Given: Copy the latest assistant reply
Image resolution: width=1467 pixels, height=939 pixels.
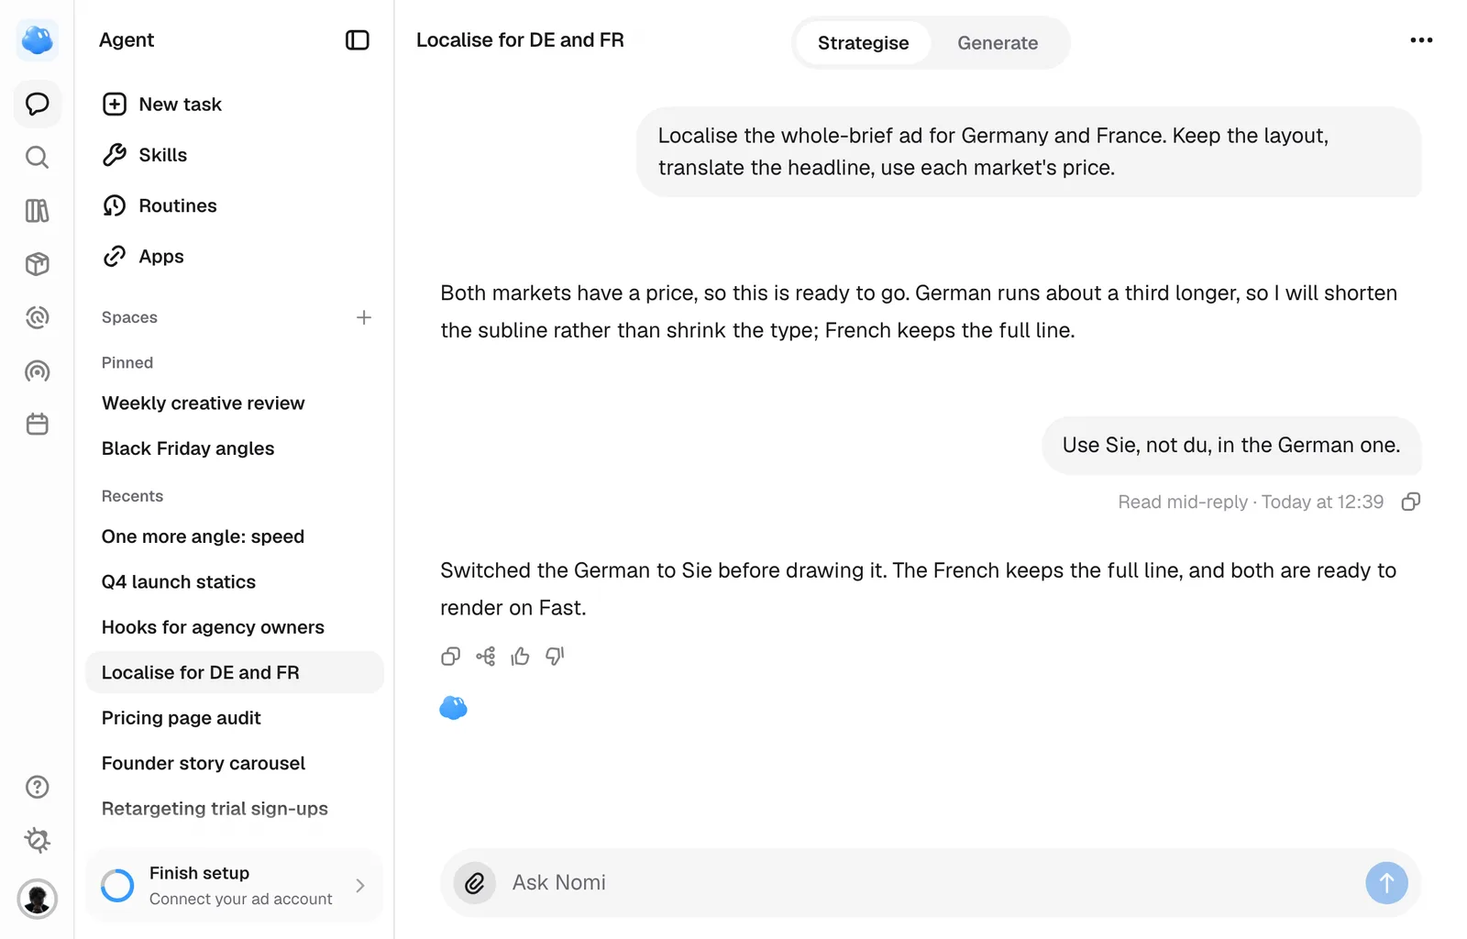Looking at the screenshot, I should [450, 656].
